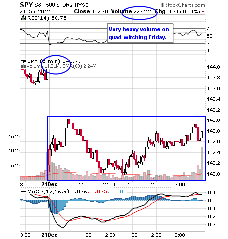228x239 pixels.
Task: Click the 12:00 label under MACD panel
Action: [x=109, y=235]
